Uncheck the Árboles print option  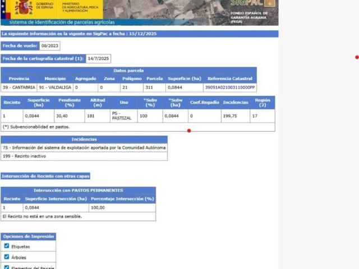pyautogui.click(x=7, y=257)
